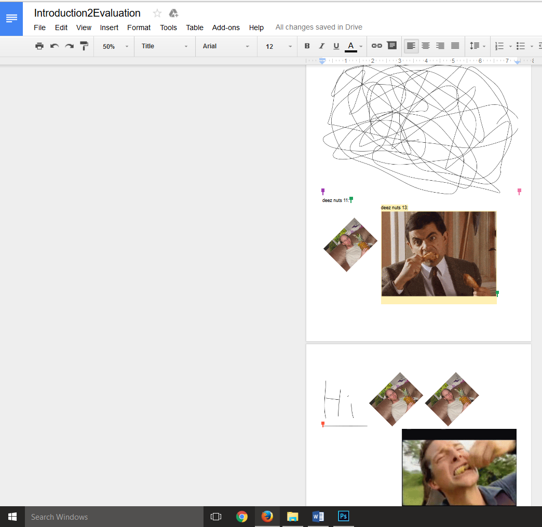Open Task View on the taskbar
The height and width of the screenshot is (527, 542).
[x=216, y=517]
